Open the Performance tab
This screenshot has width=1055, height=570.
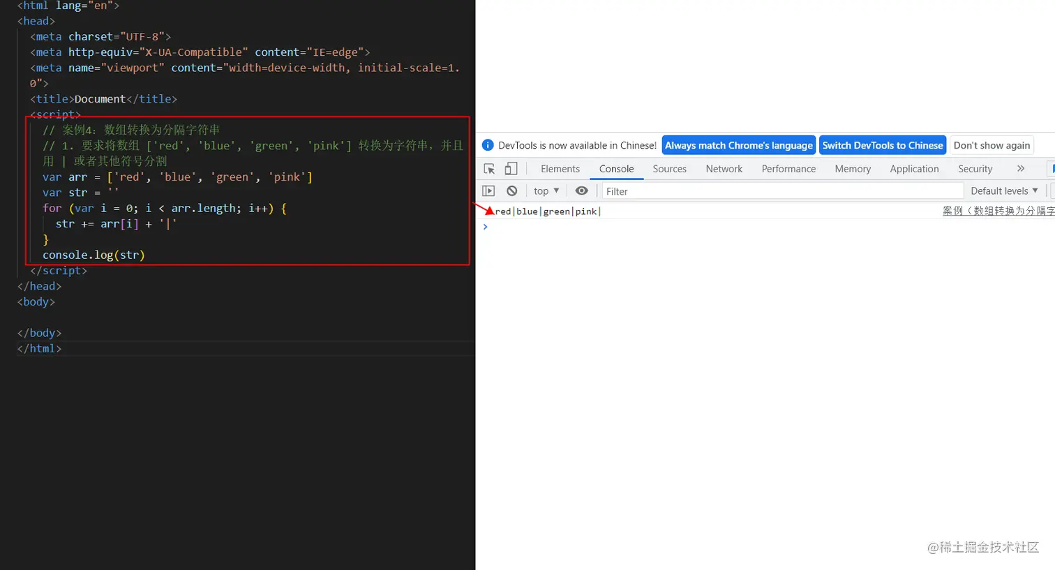pos(788,169)
